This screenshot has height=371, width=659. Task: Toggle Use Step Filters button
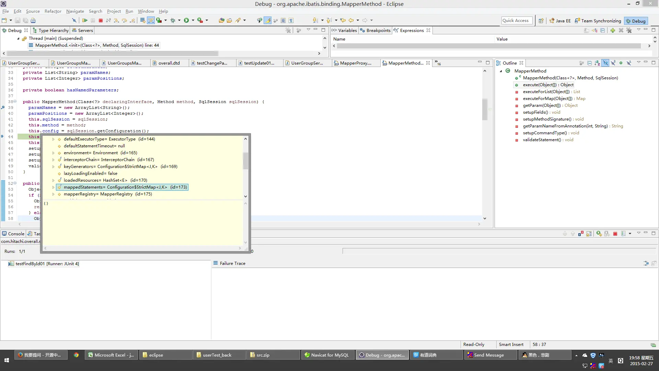point(151,21)
